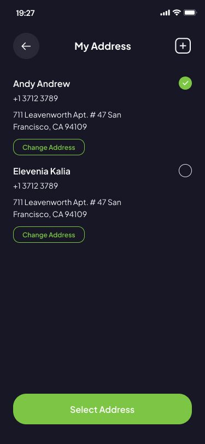This screenshot has width=205, height=444.
Task: Tap the My Address page title
Action: coord(103,46)
